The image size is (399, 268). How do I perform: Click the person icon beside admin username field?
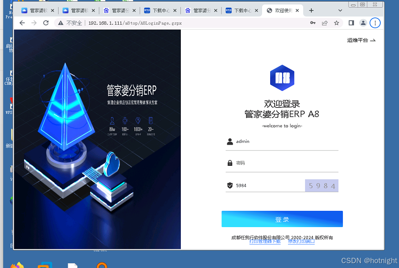[x=230, y=141]
